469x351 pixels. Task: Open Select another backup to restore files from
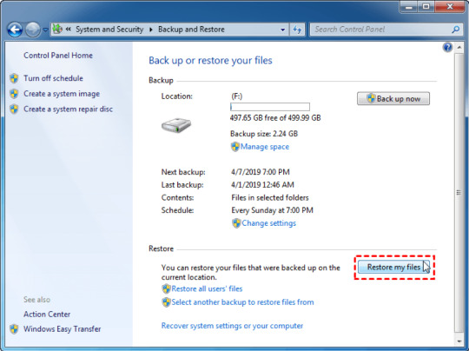click(242, 302)
